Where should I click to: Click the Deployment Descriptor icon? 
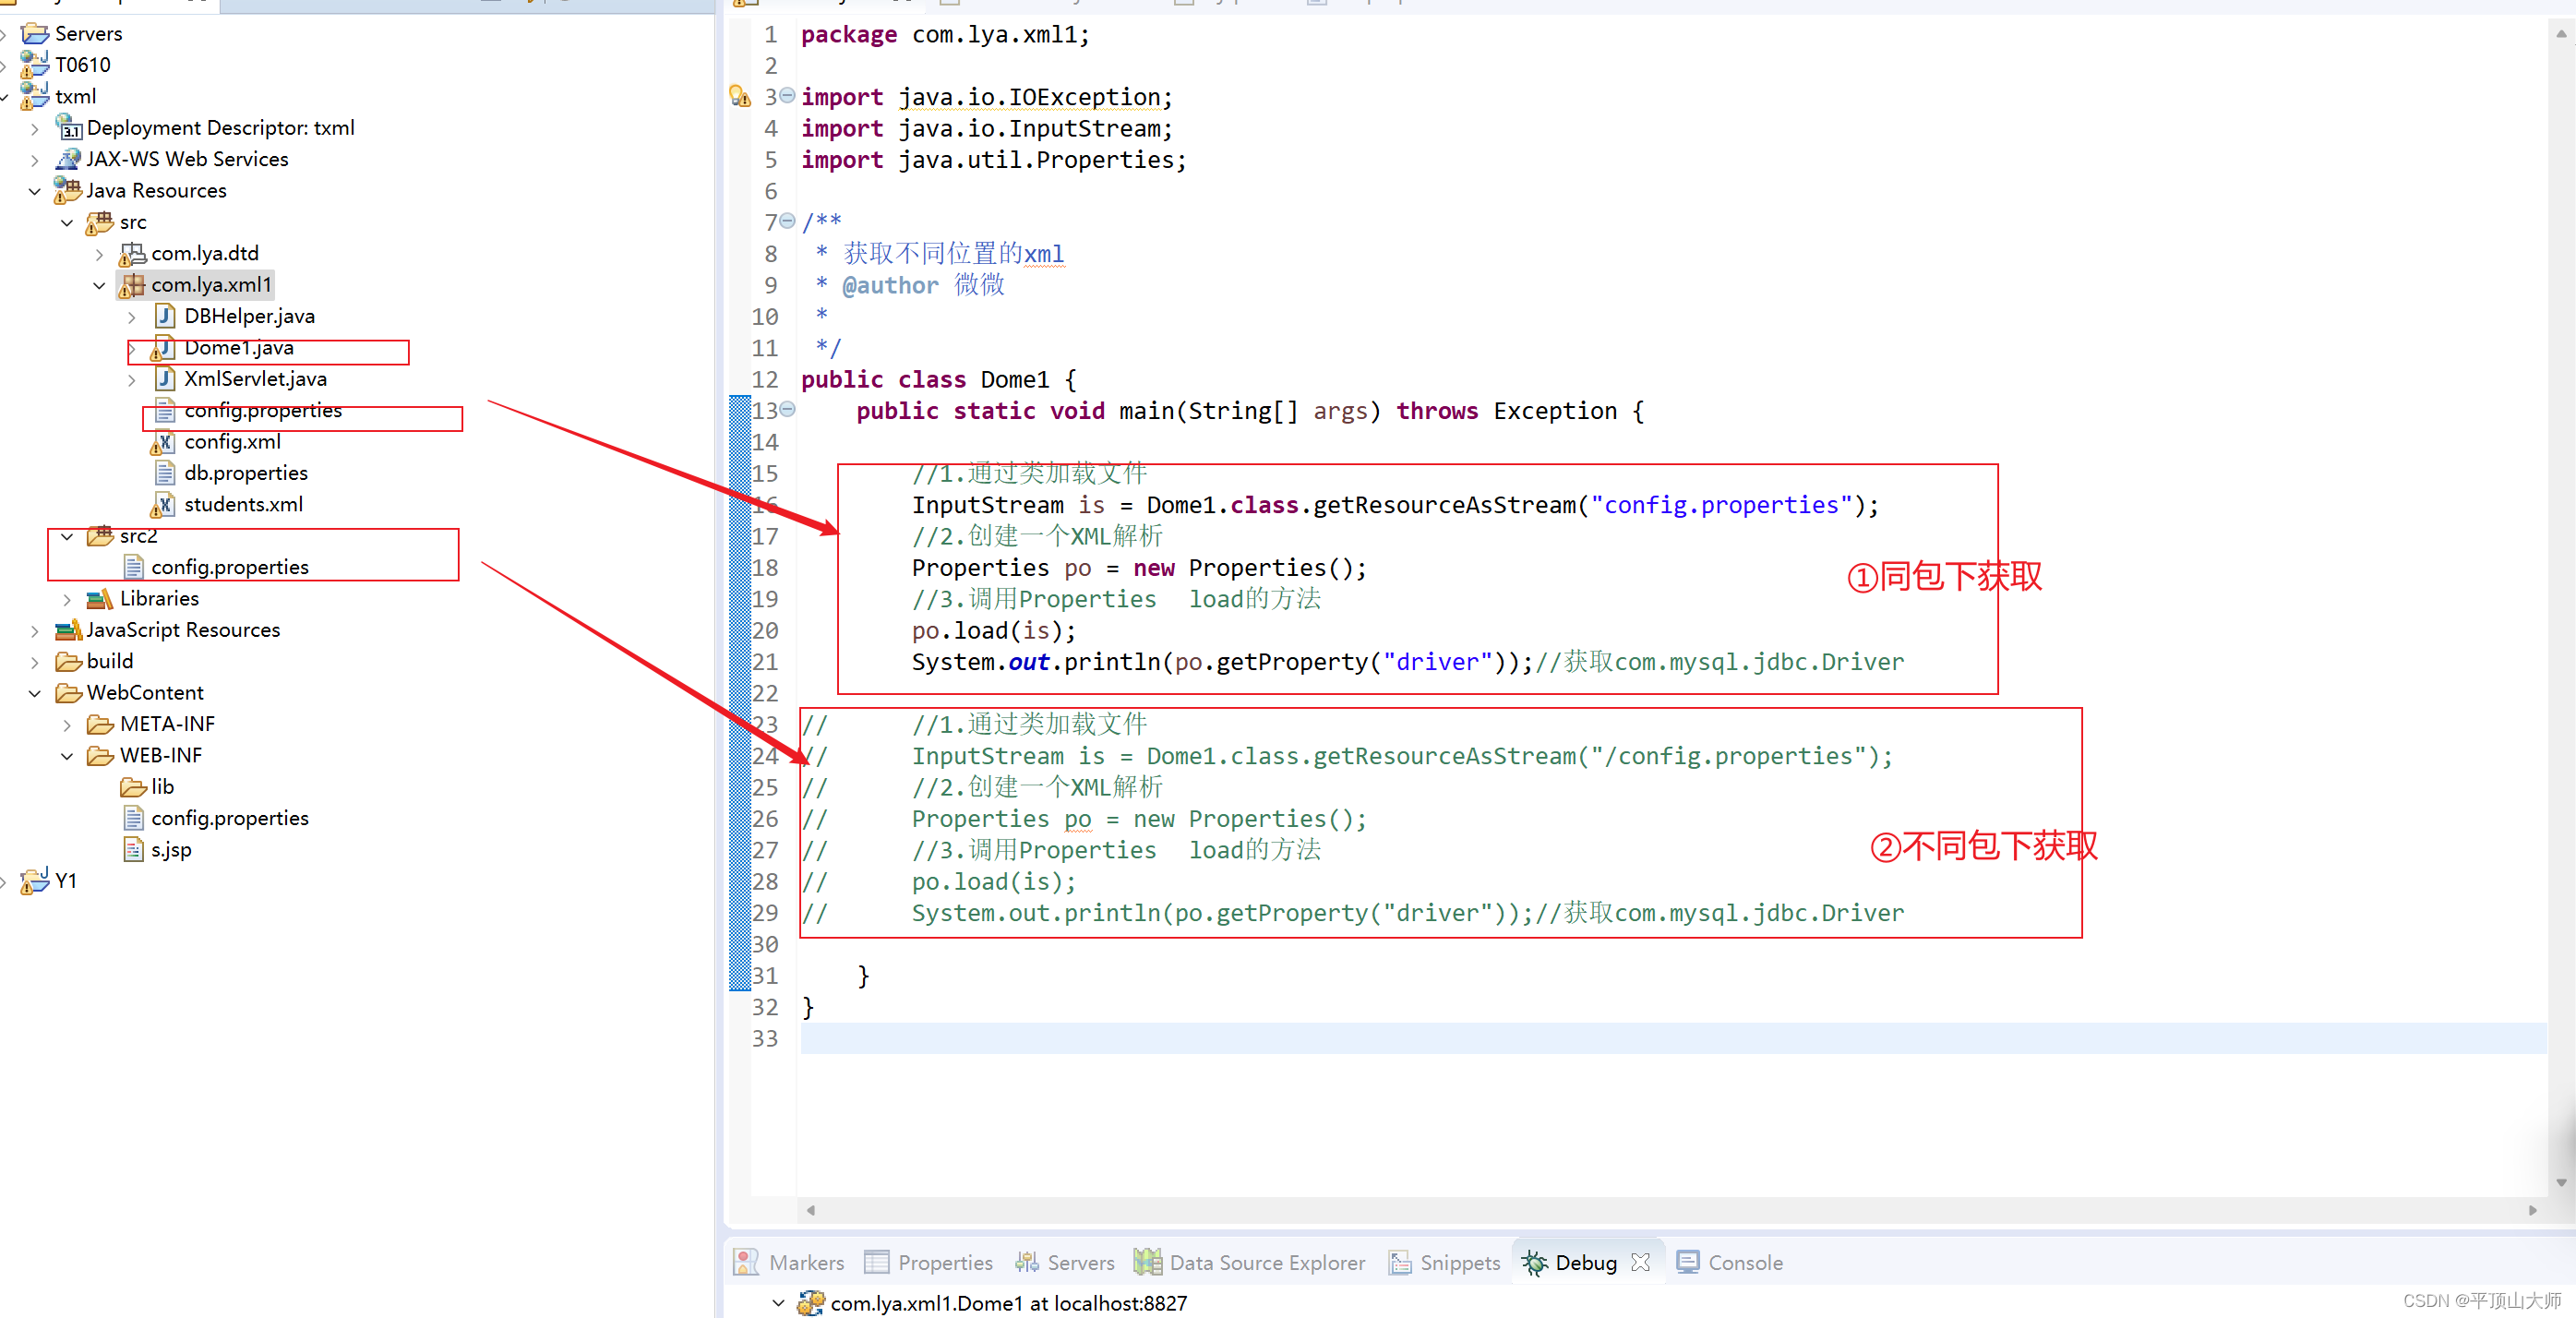[67, 128]
